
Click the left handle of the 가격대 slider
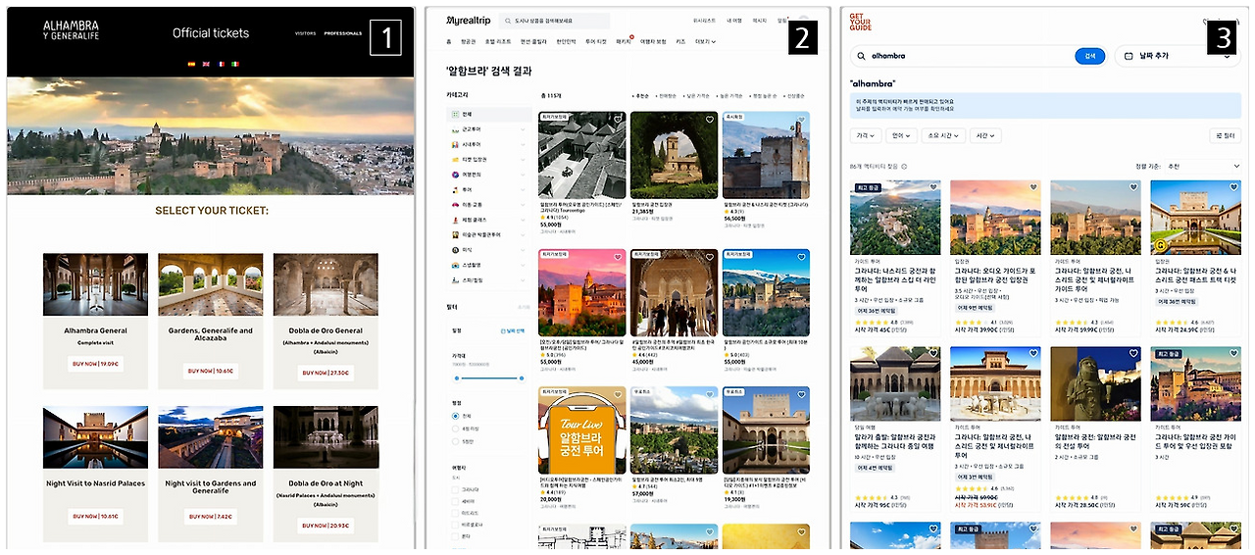coord(456,378)
